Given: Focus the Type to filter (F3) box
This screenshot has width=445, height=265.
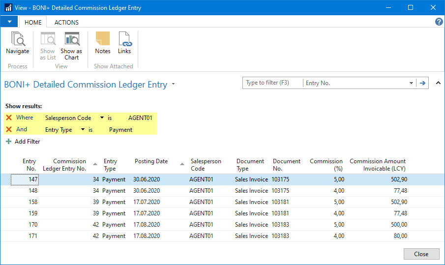Looking at the screenshot, I should pos(273,83).
